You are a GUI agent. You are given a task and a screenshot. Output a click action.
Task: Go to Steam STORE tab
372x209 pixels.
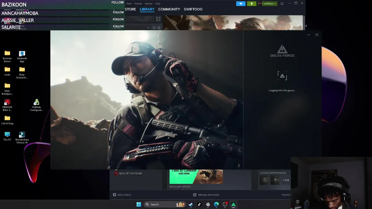point(130,9)
